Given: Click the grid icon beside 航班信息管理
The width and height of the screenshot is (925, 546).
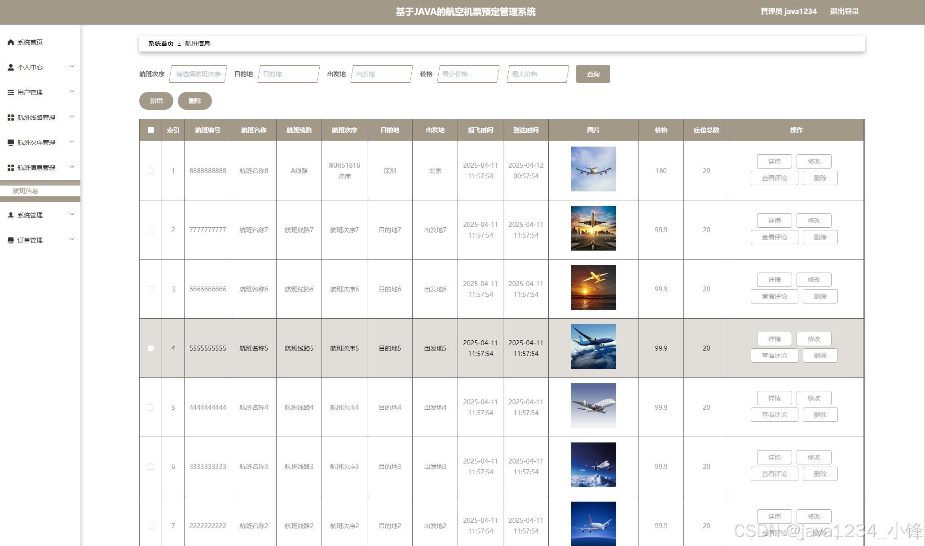Looking at the screenshot, I should 11,168.
